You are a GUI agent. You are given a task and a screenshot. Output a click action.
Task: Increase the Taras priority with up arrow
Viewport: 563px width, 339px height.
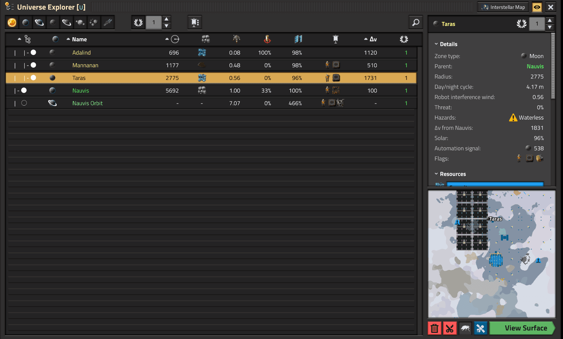[x=550, y=21]
